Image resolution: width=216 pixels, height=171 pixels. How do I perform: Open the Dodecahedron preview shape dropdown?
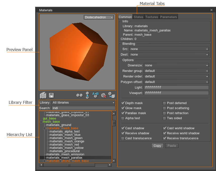(99, 17)
